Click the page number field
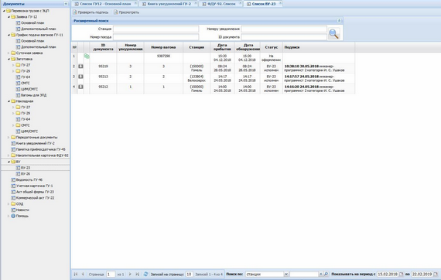The image size is (441, 280). pos(111,274)
